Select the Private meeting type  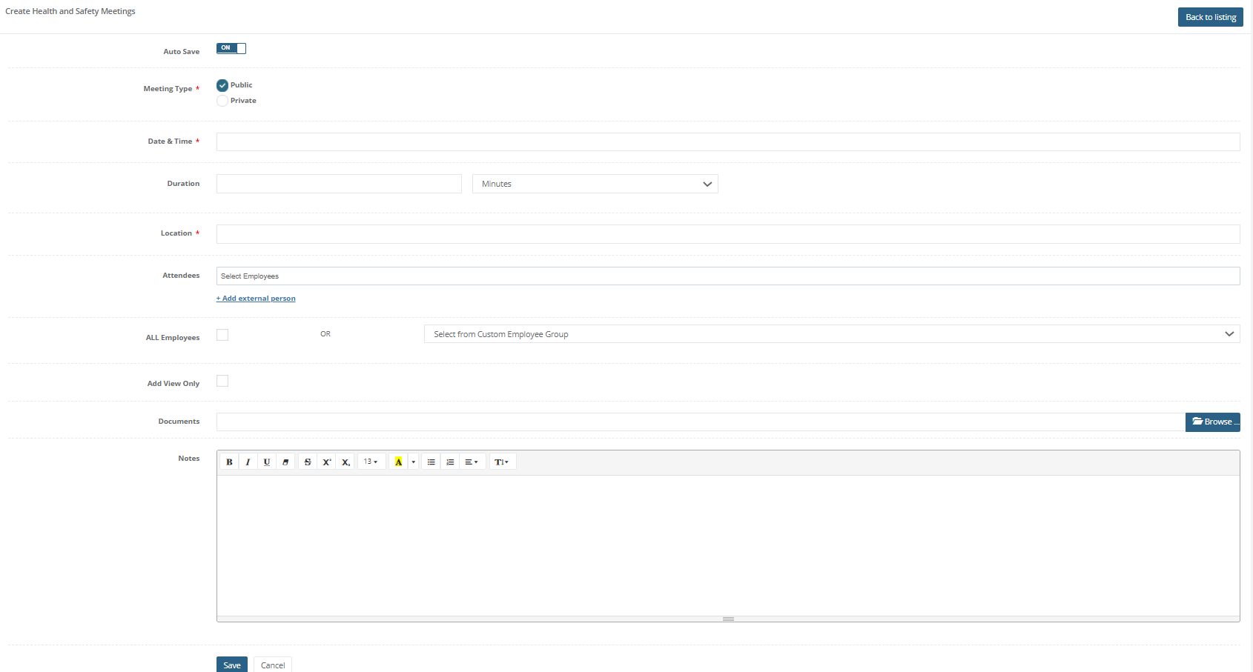(222, 101)
